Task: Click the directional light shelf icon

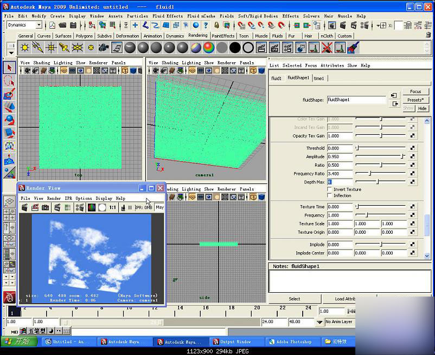Action: [x=38, y=48]
